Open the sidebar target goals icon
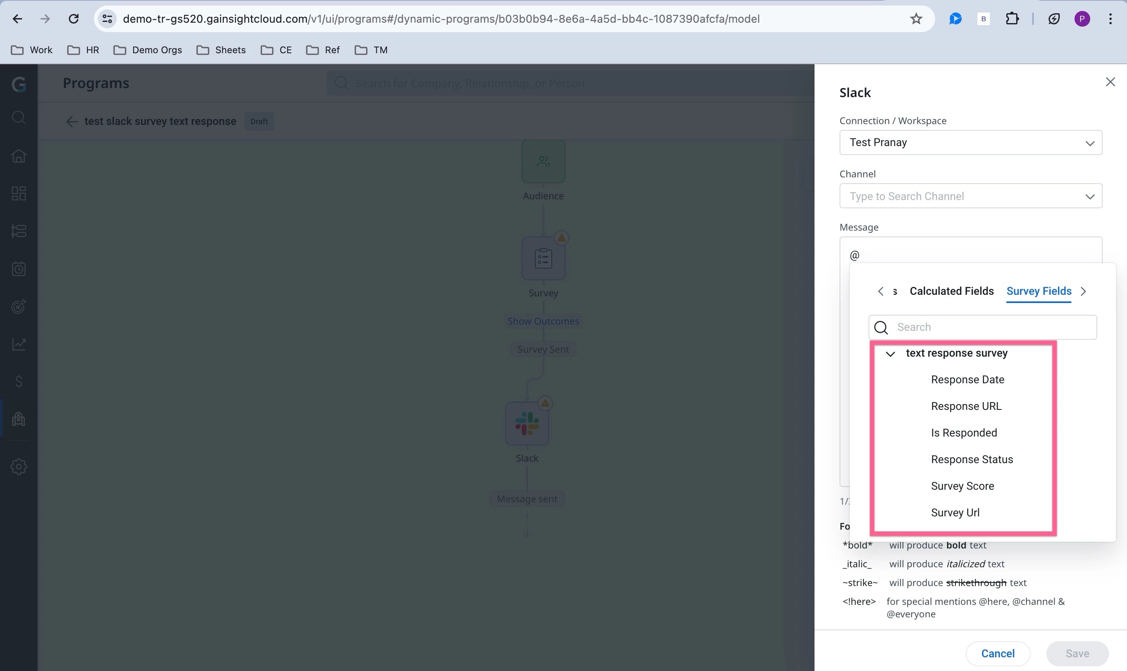 pyautogui.click(x=18, y=307)
